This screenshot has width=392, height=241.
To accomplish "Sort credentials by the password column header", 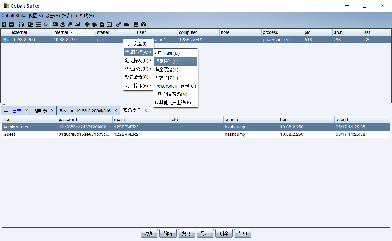I will click(x=85, y=120).
